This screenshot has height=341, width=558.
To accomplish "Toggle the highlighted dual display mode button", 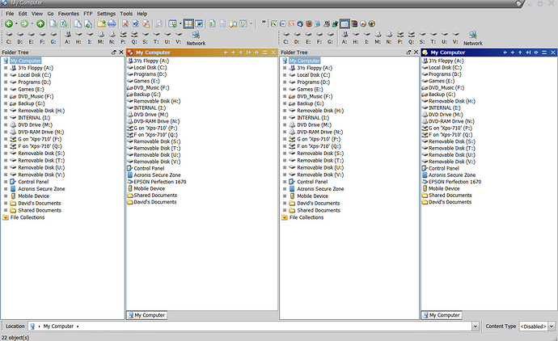I will click(x=188, y=24).
